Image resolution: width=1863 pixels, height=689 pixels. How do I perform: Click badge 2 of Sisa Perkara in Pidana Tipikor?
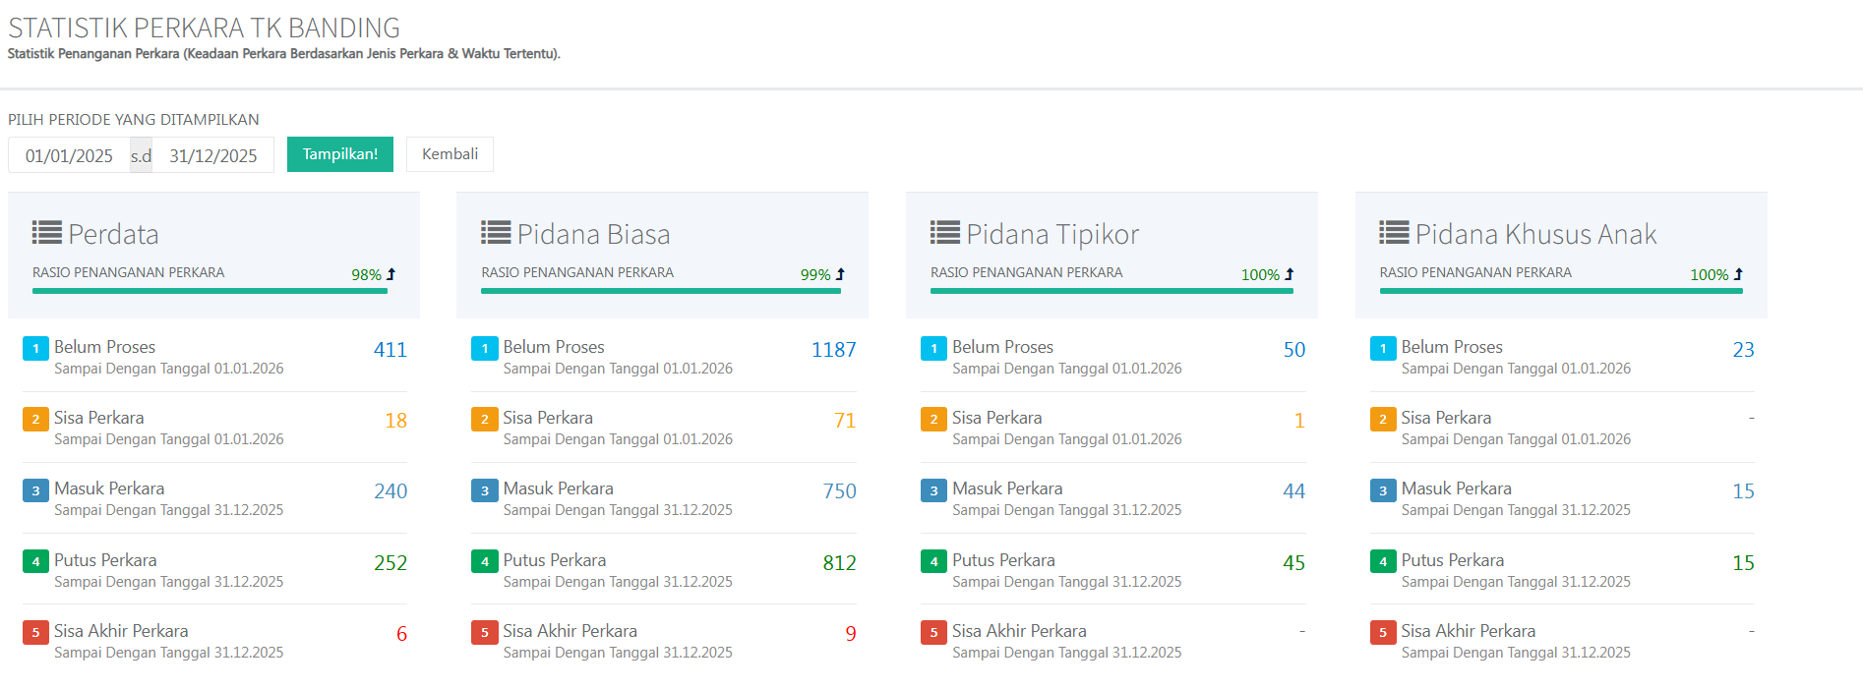point(933,419)
